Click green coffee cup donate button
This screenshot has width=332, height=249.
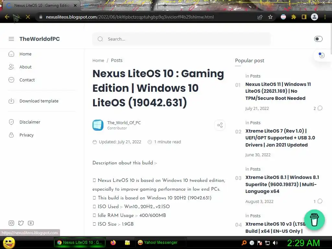[314, 220]
